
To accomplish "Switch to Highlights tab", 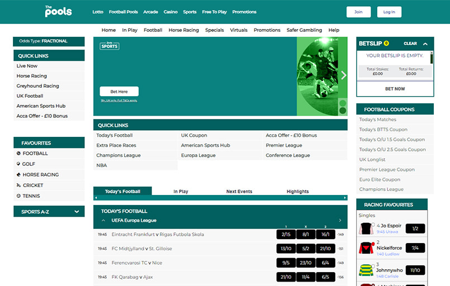I will tap(297, 191).
